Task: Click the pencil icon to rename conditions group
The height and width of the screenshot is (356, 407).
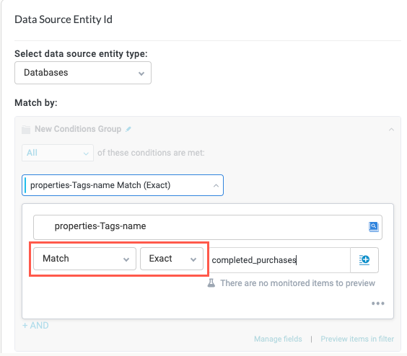Action: [128, 129]
